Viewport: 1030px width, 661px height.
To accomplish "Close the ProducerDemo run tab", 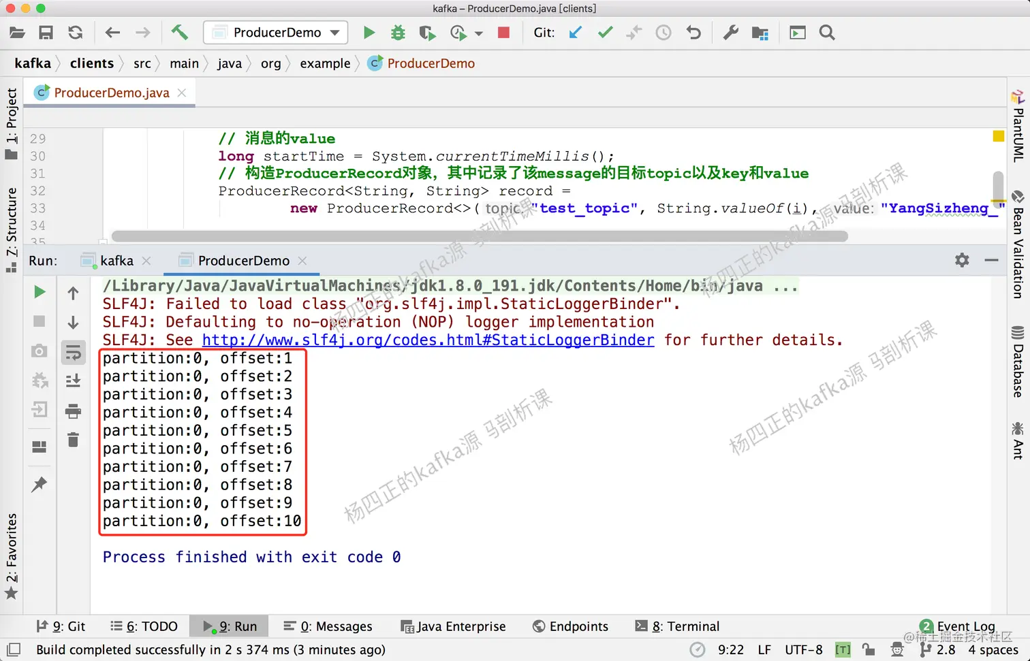I will 302,261.
